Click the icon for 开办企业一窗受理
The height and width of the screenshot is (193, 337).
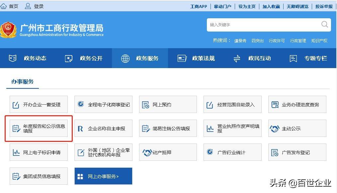click(16, 105)
